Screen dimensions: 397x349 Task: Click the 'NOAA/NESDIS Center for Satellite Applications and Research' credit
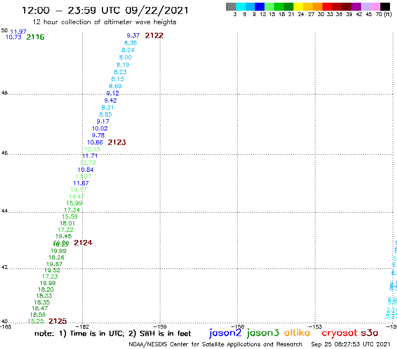(216, 344)
